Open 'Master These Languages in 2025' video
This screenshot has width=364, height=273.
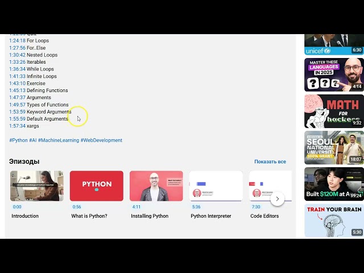click(334, 75)
